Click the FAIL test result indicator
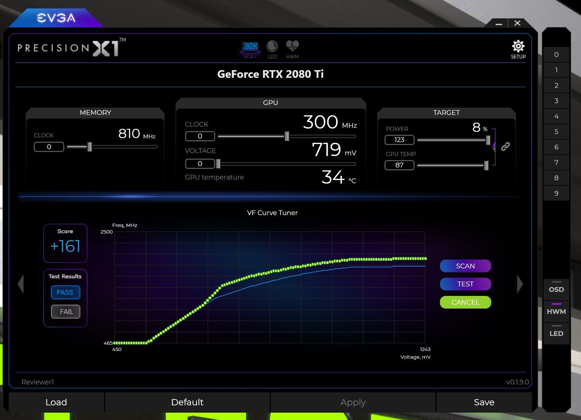Viewport: 581px width, 420px height. tap(65, 311)
